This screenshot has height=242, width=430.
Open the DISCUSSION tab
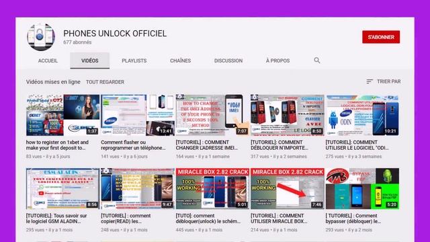228,61
